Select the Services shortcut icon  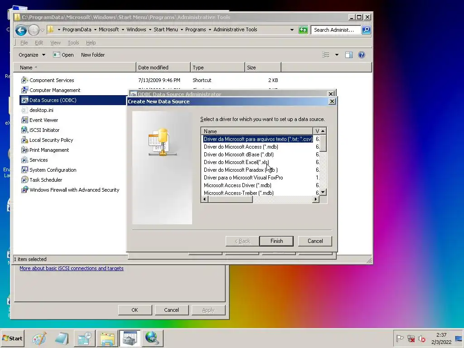coord(24,160)
